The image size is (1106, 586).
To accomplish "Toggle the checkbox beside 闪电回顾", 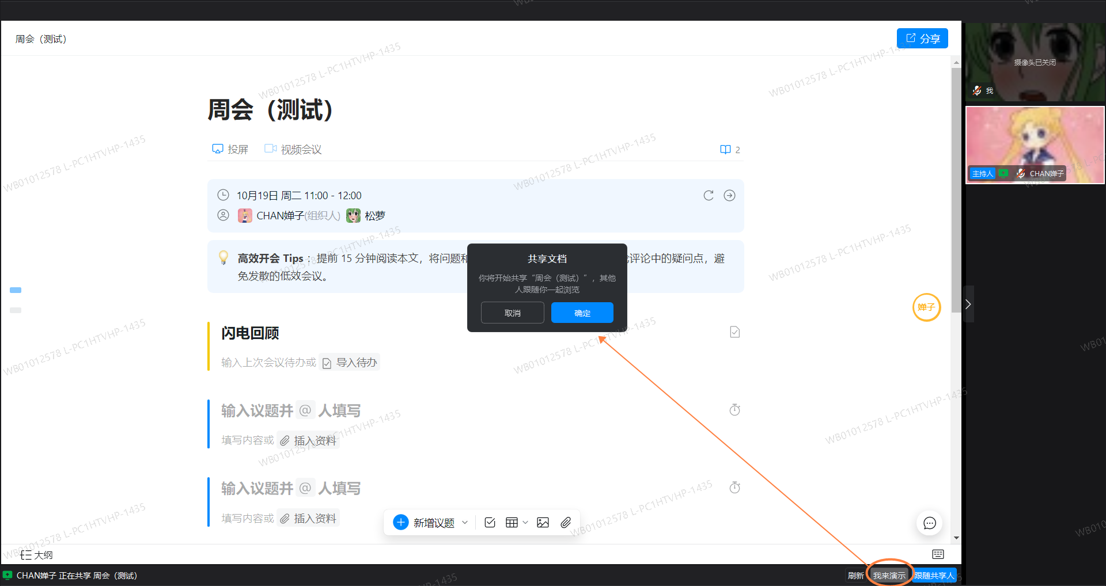I will [734, 332].
